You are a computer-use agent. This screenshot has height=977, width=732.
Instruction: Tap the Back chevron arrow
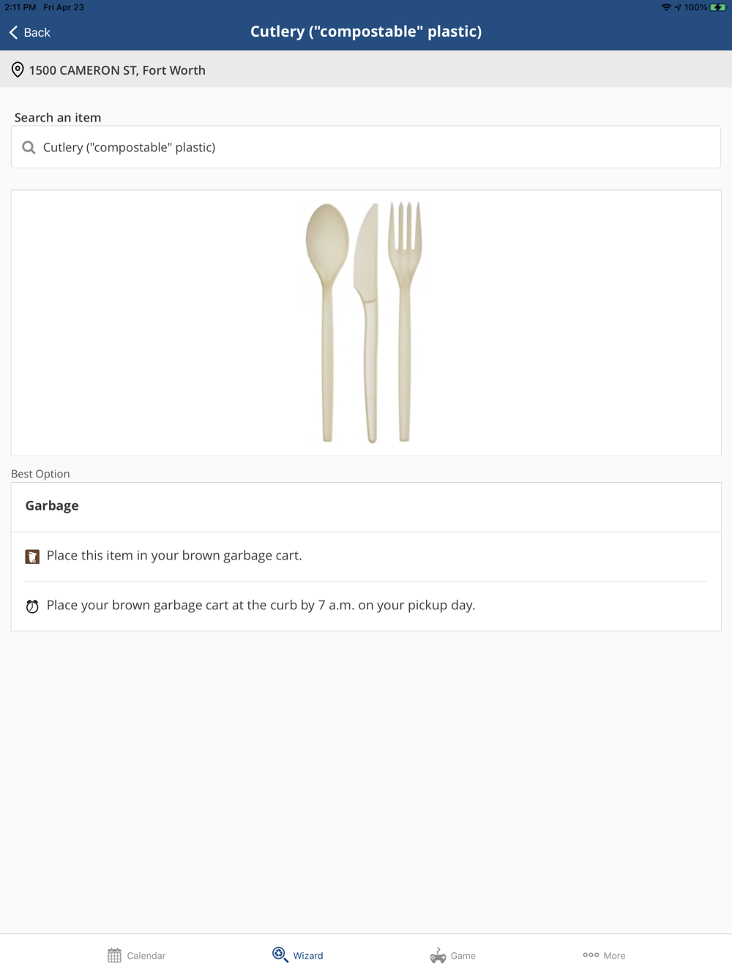(13, 32)
